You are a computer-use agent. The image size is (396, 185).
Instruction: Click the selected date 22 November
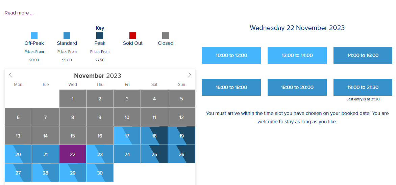point(73,154)
